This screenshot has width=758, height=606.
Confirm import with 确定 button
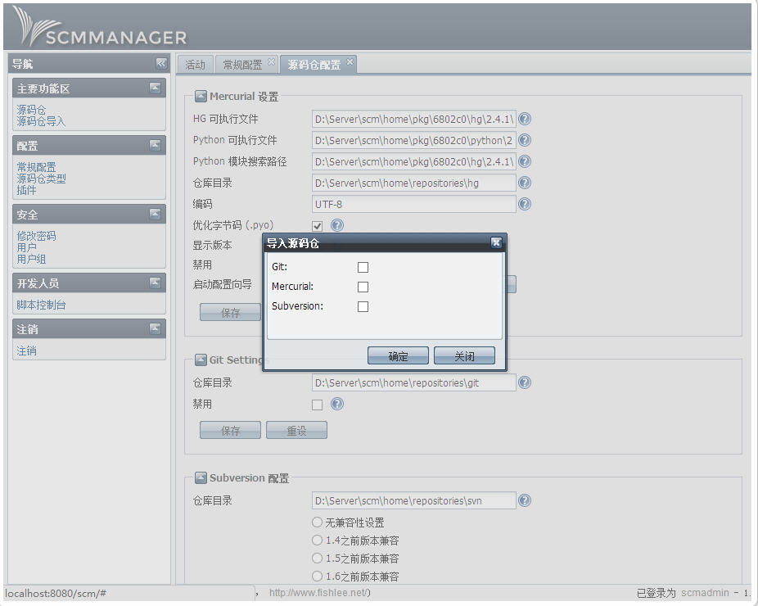[398, 356]
